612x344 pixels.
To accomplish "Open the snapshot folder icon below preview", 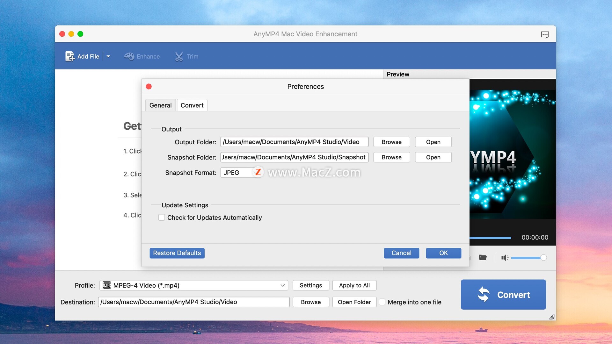I will (x=483, y=257).
